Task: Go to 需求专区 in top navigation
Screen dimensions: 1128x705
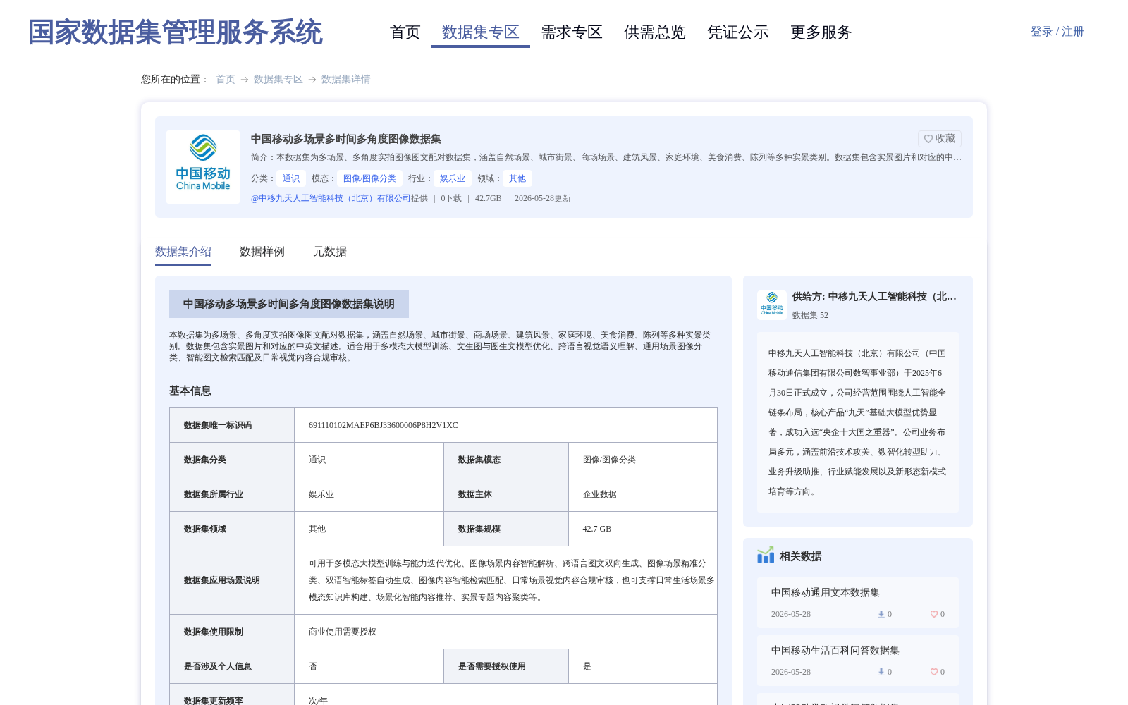Action: click(x=572, y=32)
